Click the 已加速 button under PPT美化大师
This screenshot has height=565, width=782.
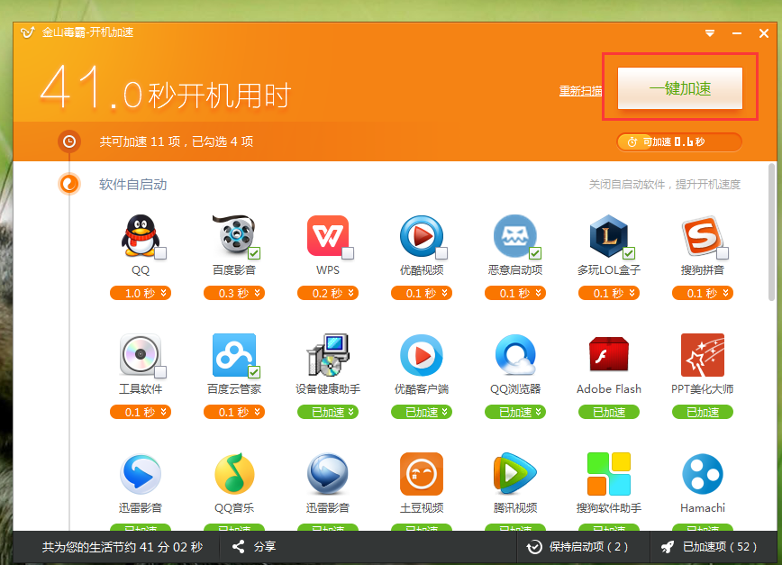702,412
